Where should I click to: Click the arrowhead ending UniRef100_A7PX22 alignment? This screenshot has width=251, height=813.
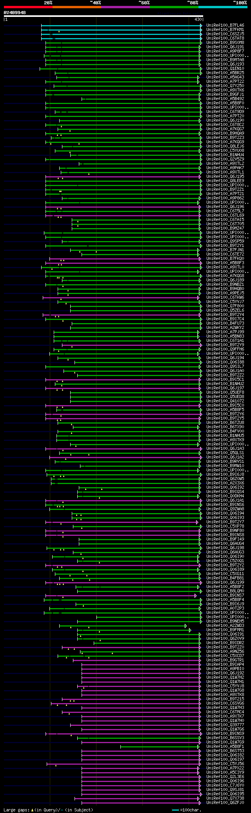coord(198,768)
